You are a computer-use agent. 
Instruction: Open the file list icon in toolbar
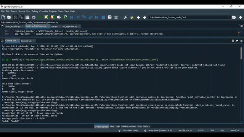[27, 17]
